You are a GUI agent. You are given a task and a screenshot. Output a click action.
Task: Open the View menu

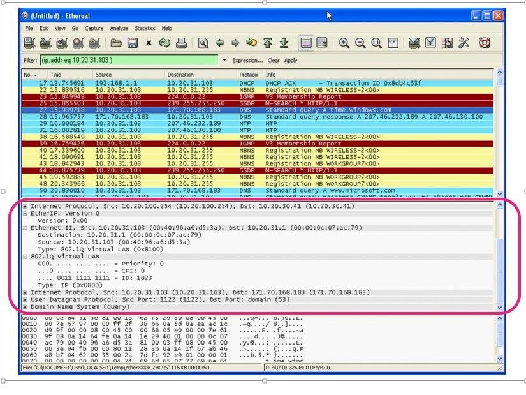(60, 29)
